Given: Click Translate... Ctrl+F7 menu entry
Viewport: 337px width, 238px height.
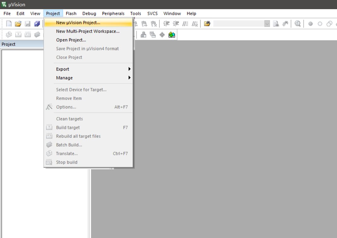Looking at the screenshot, I should pos(88,154).
